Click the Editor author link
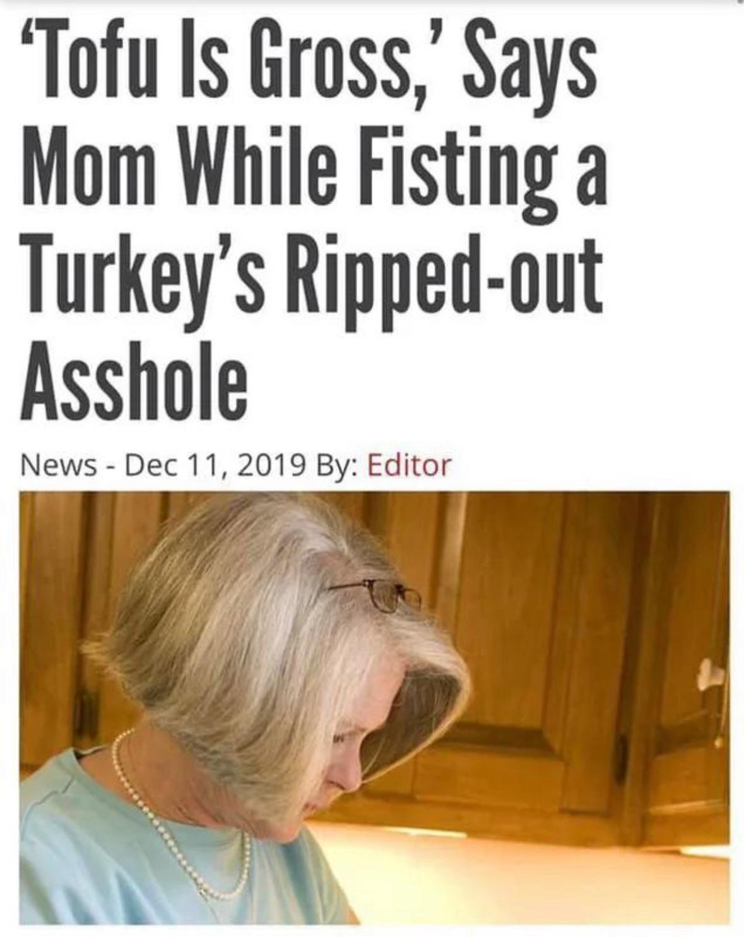 click(x=409, y=466)
